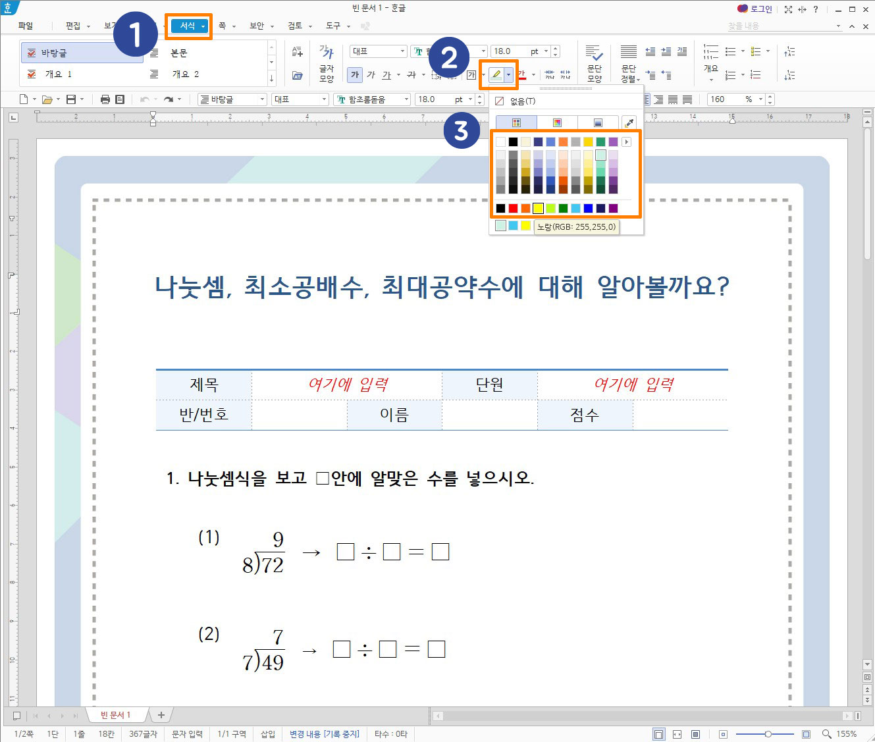Toggle bold 가 formatting in ribbon
The width and height of the screenshot is (875, 742).
[x=355, y=74]
